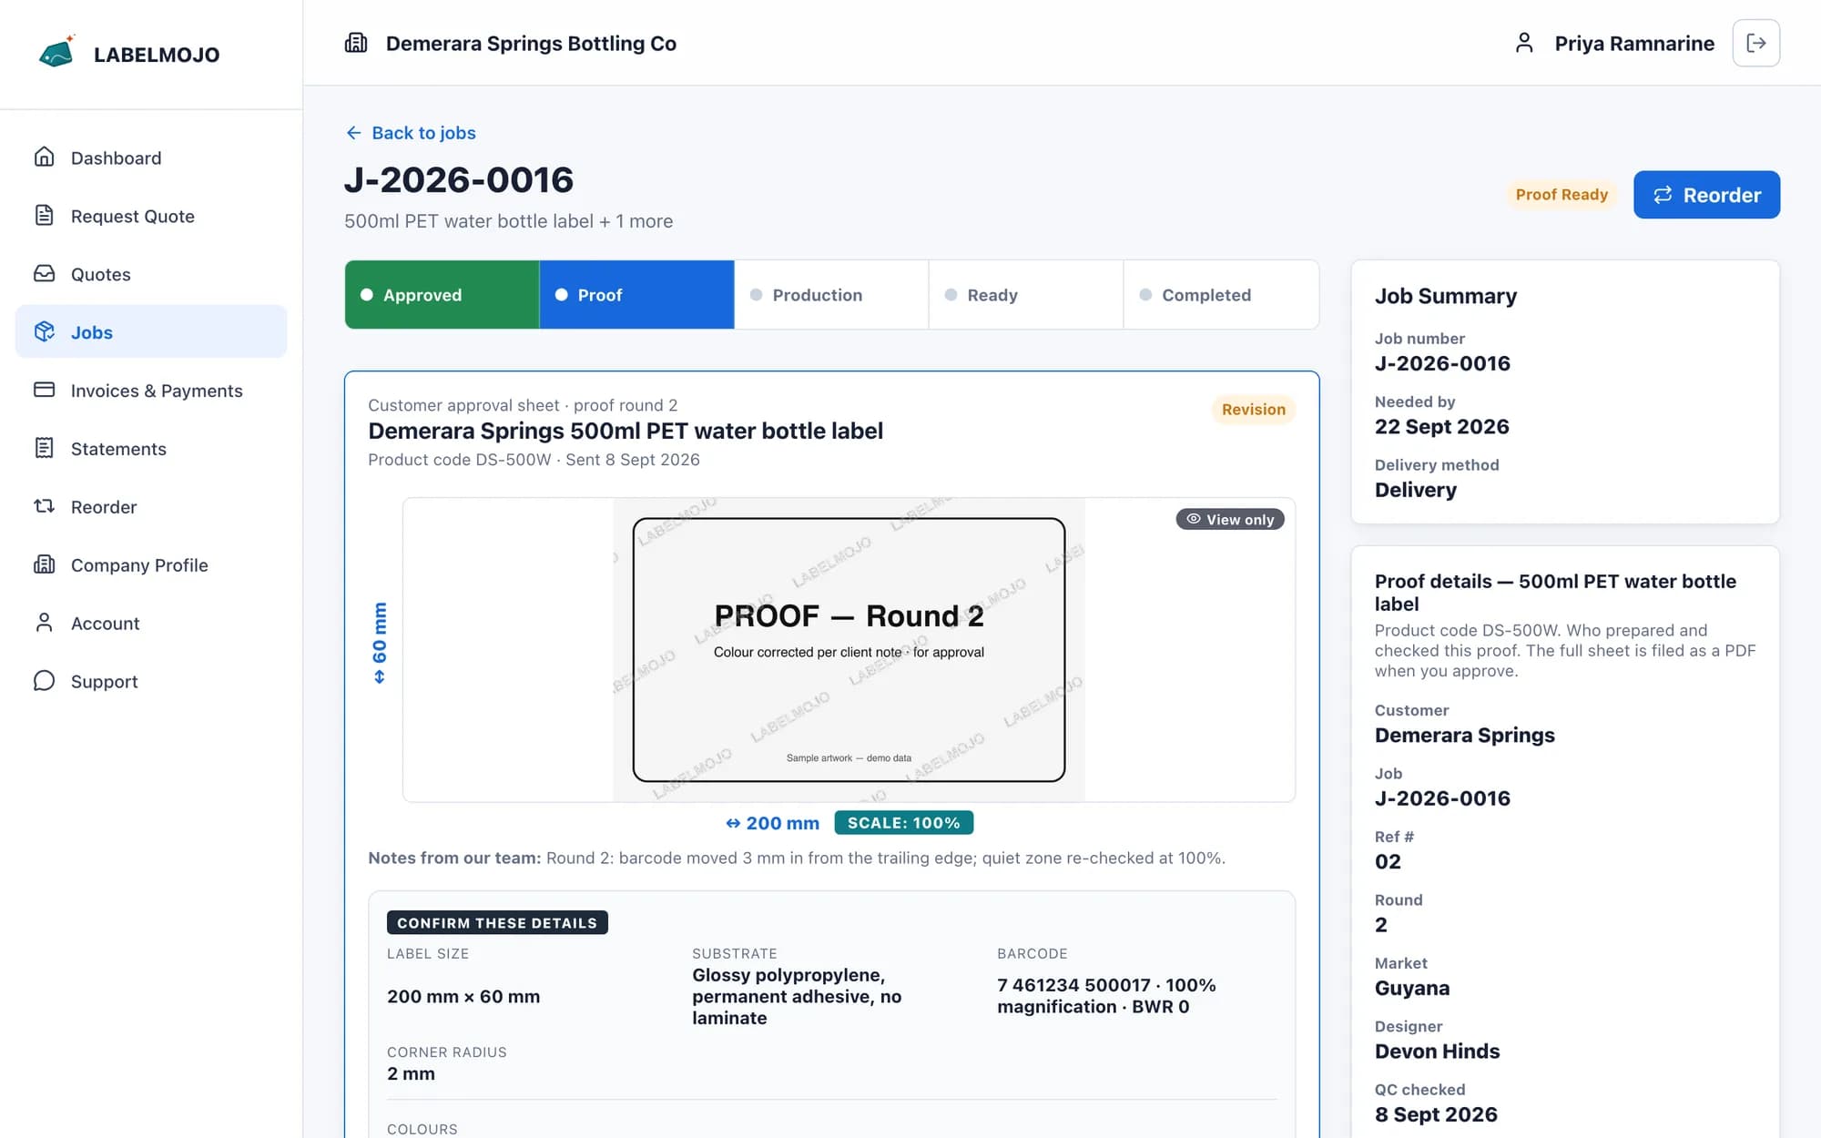
Task: Select the Proof stage step
Action: tap(636, 295)
